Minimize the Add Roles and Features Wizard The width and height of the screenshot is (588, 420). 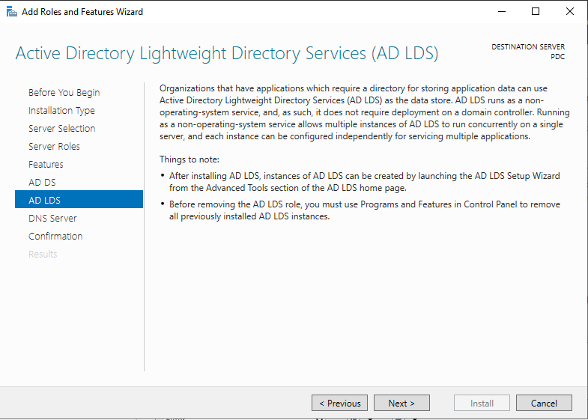(502, 12)
